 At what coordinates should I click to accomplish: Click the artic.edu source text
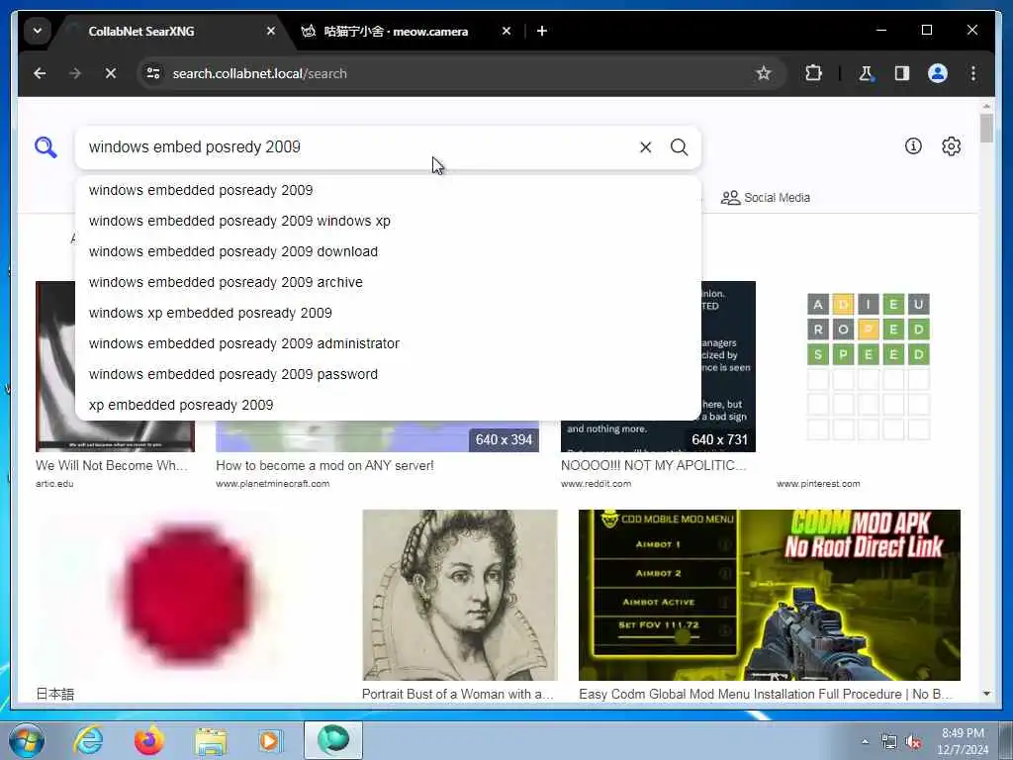tap(54, 483)
